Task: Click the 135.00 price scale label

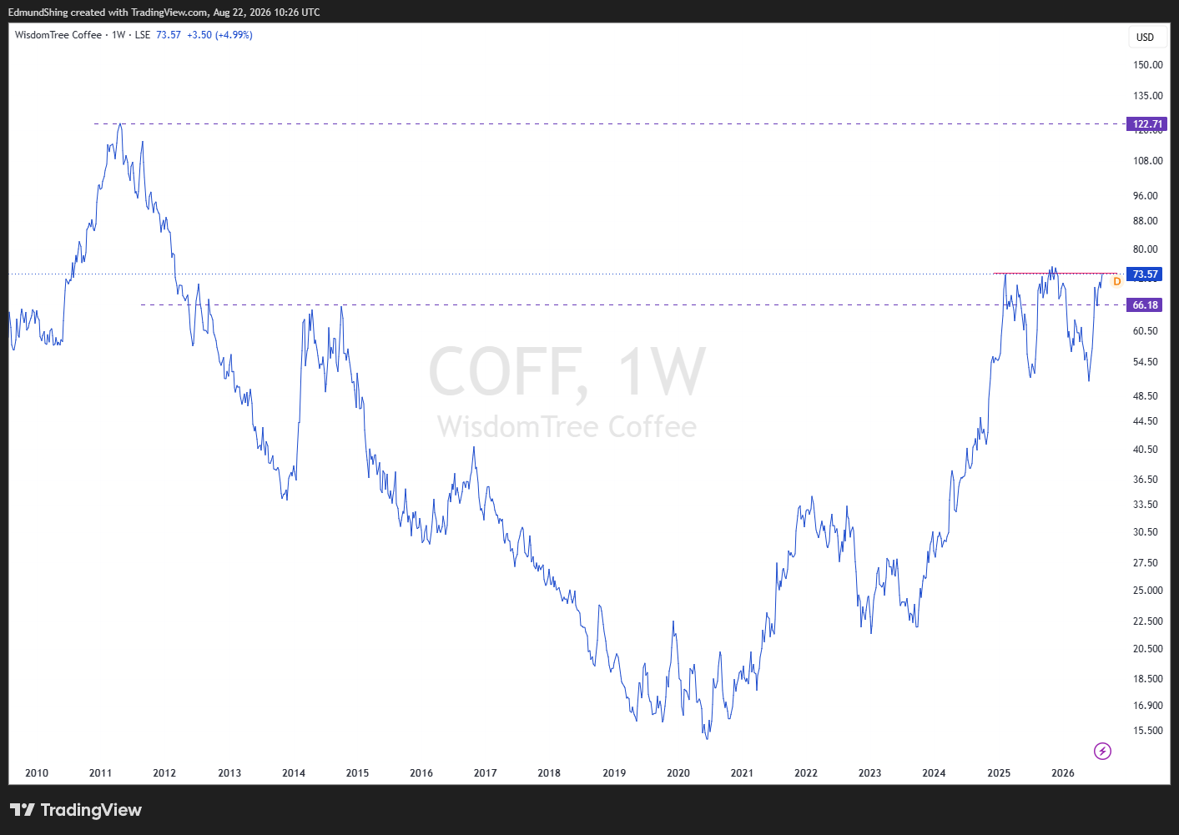Action: [1147, 96]
